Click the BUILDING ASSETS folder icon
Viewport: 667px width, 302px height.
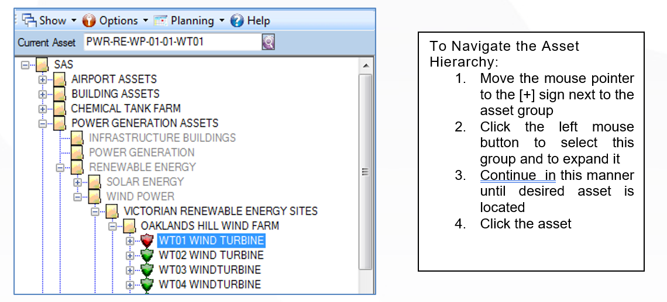[x=59, y=94]
